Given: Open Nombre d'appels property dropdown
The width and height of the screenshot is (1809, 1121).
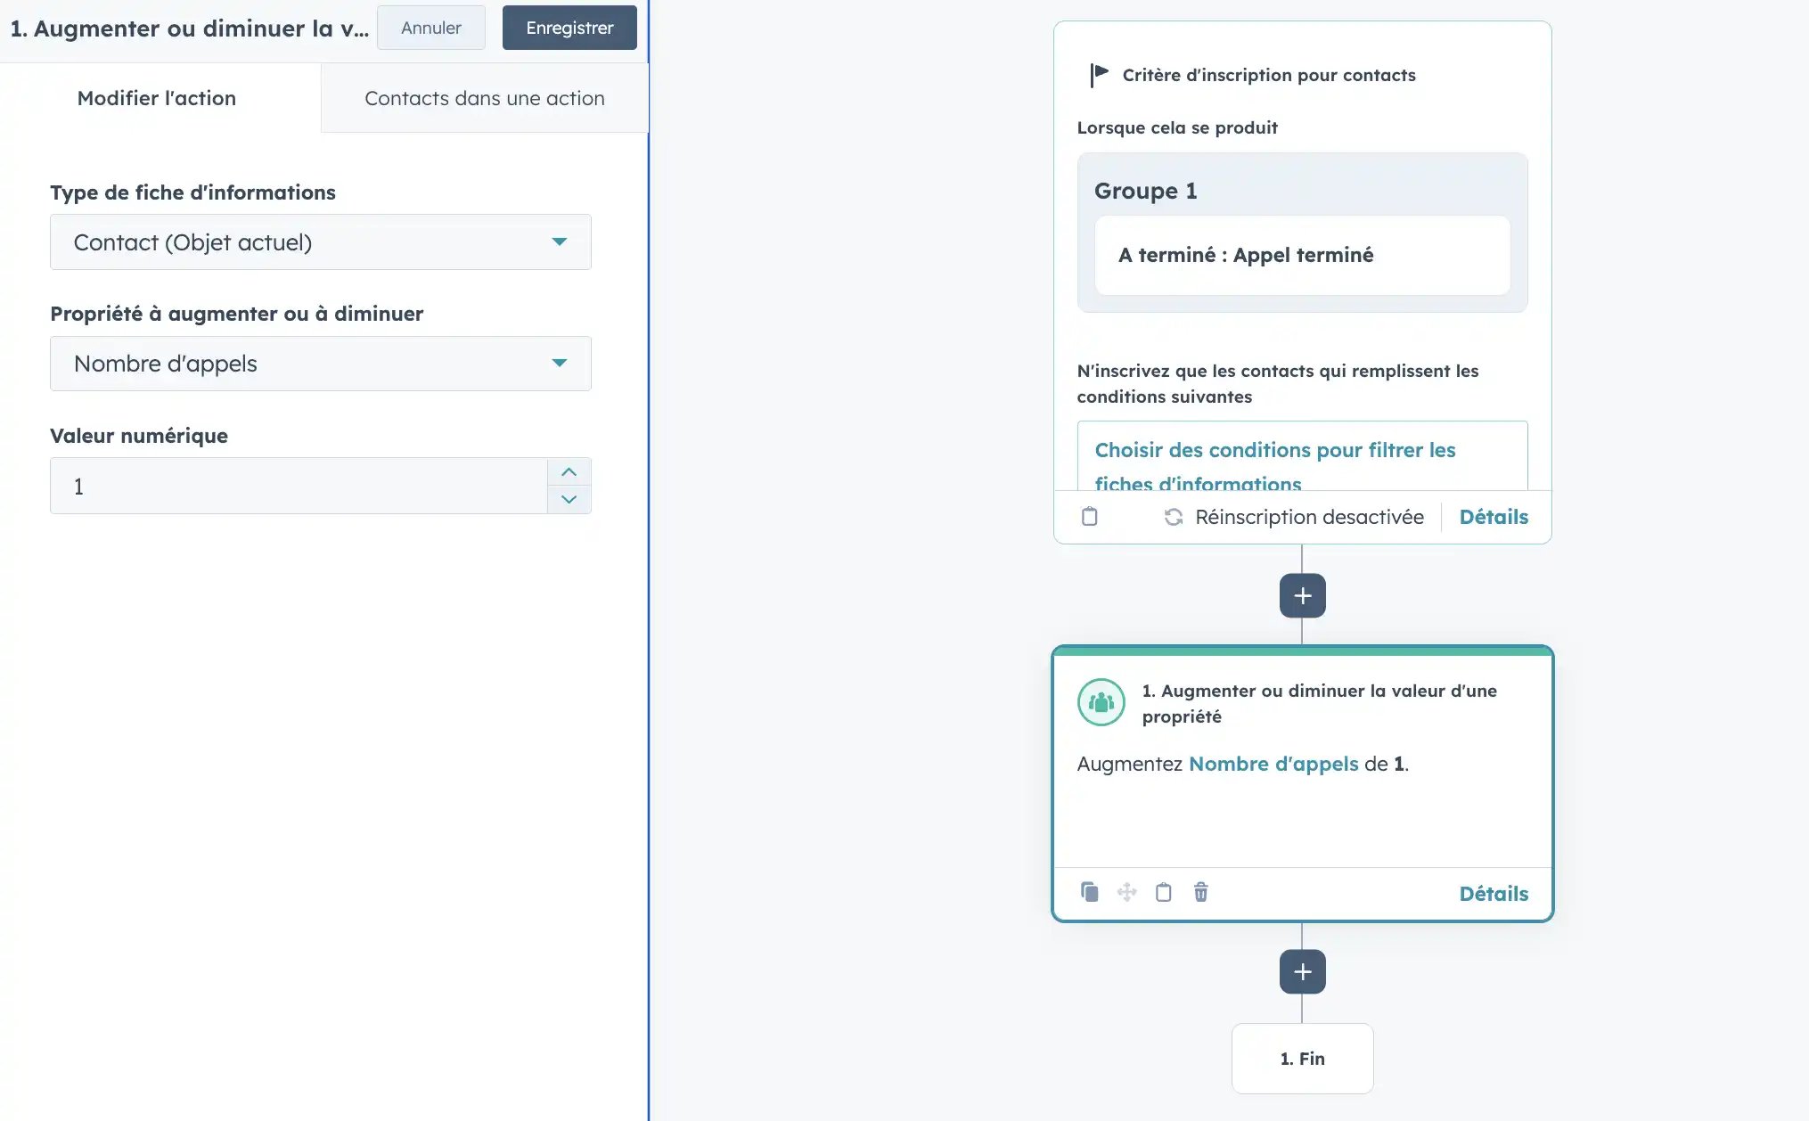Looking at the screenshot, I should point(320,364).
